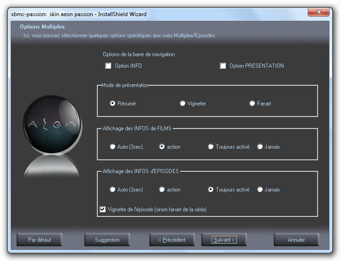
Task: Set FILMS info display to Auto (3sec)
Action: click(x=112, y=147)
